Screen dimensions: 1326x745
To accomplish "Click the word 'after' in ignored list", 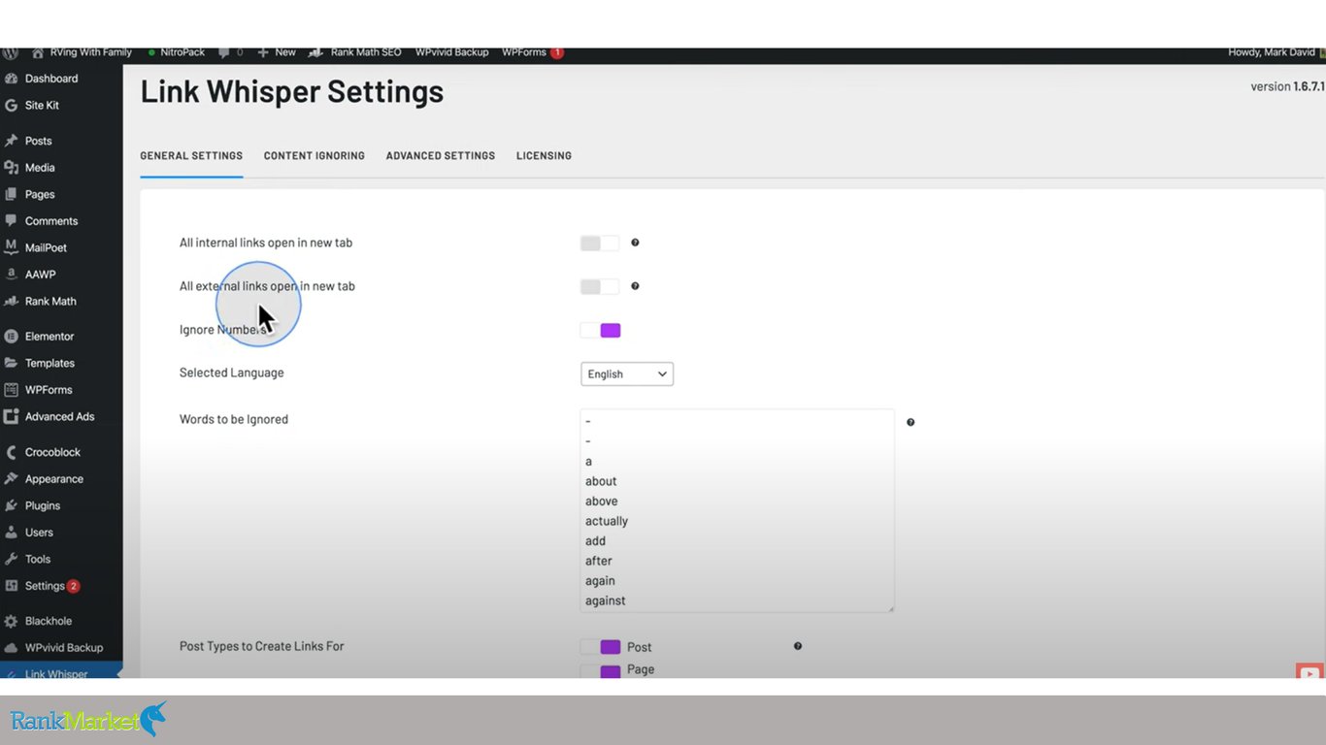I will [x=599, y=561].
